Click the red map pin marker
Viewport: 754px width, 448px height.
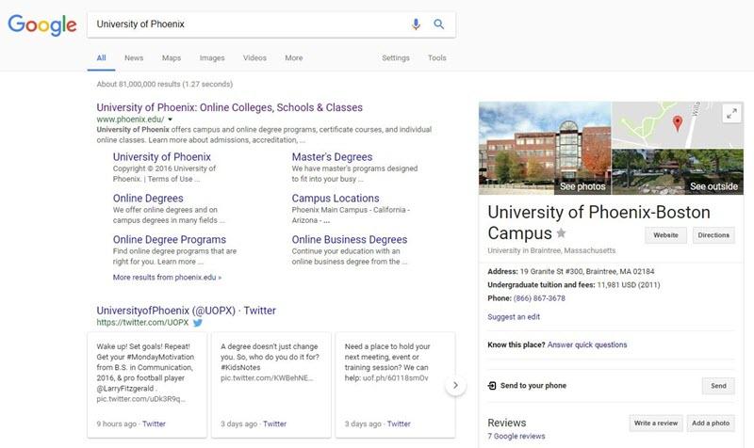tap(678, 123)
